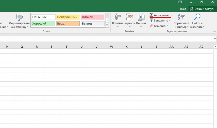Select column S header
This screenshot has width=217, height=128.
tap(52, 47)
